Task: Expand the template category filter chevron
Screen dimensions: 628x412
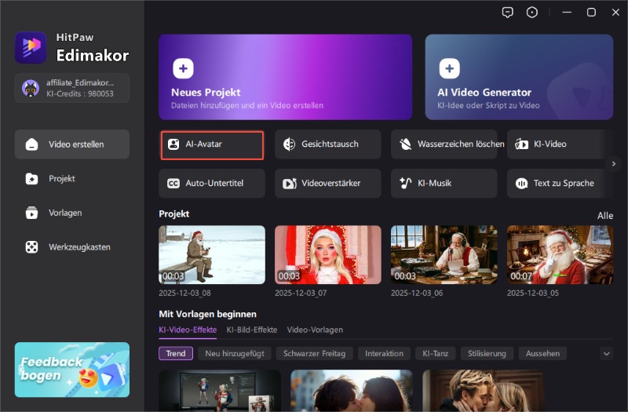Action: point(606,354)
